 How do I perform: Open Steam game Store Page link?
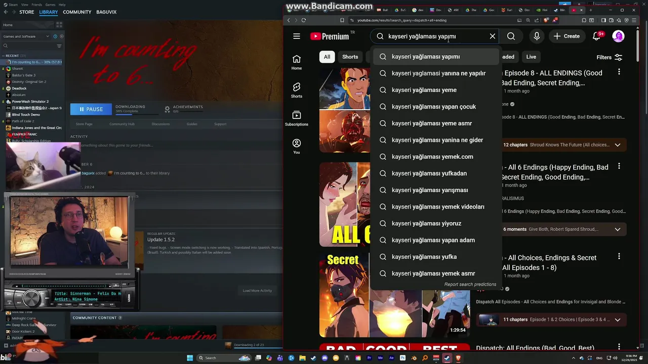pos(84,124)
